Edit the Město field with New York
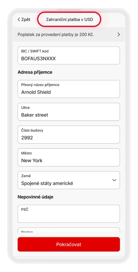The image size is (138, 272). (x=69, y=157)
